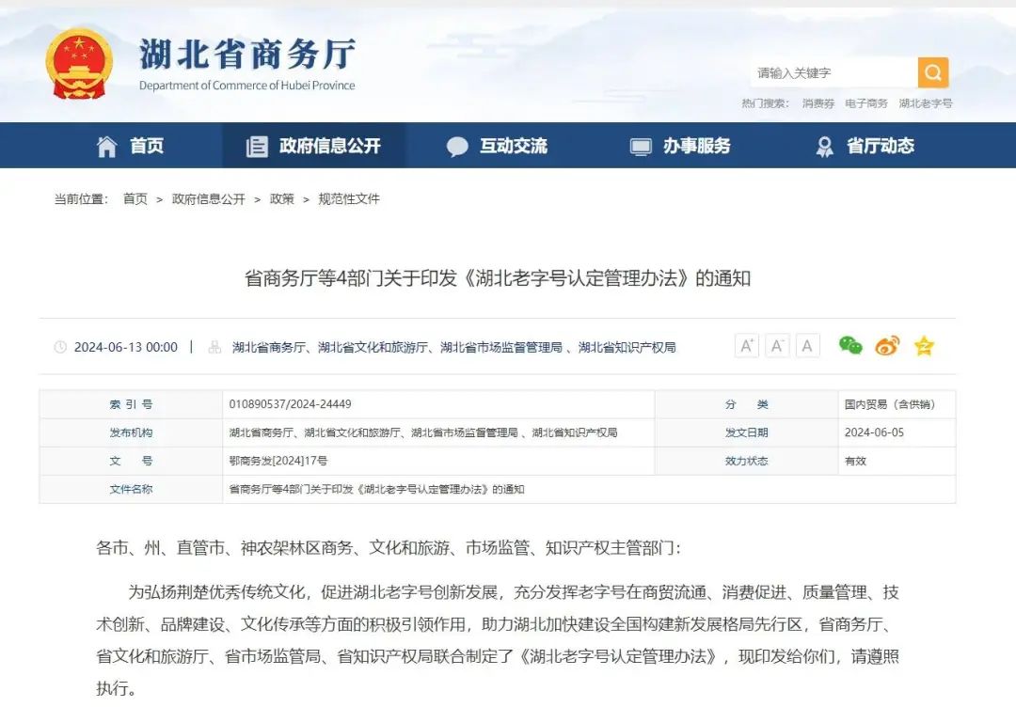This screenshot has width=1016, height=707.
Task: Reset font size with plain A button
Action: click(x=807, y=346)
